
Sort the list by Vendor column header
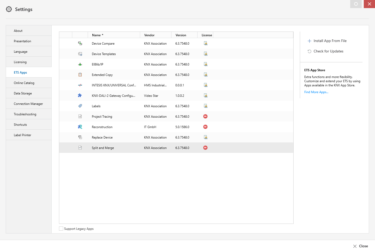[149, 35]
